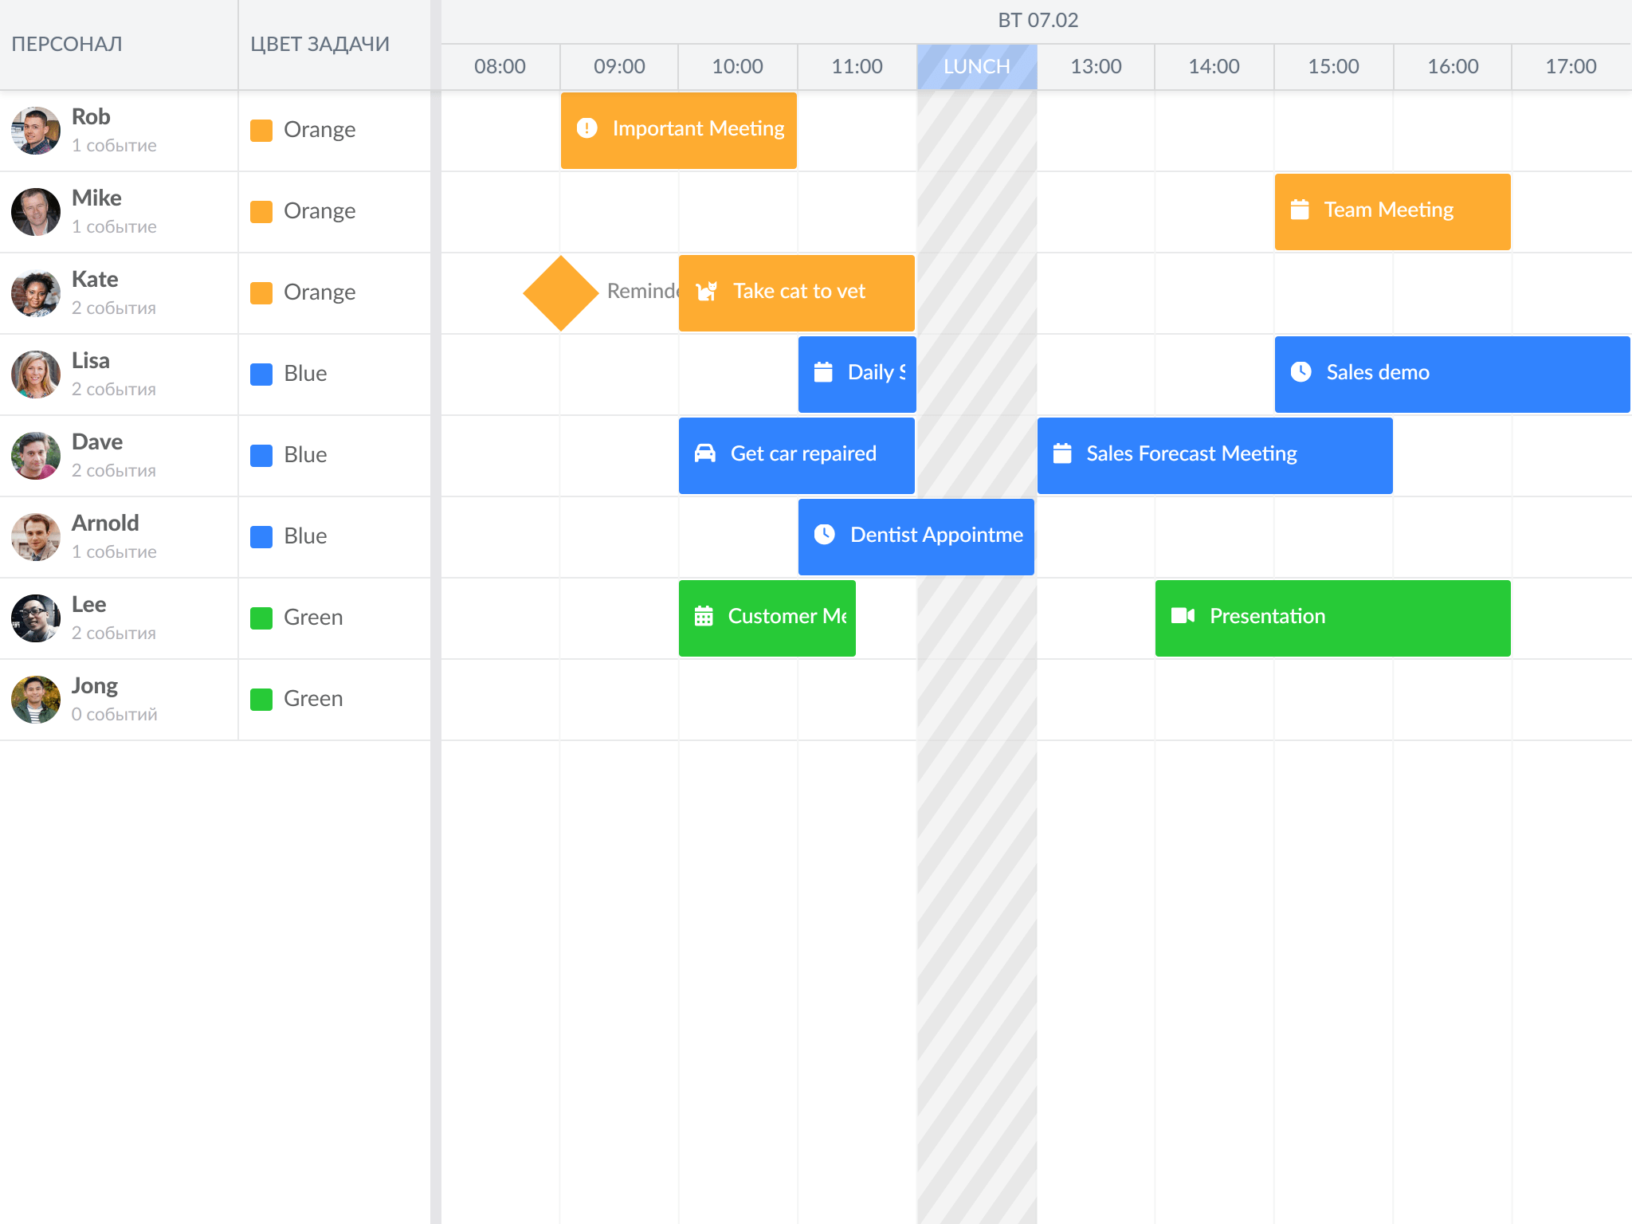The width and height of the screenshot is (1632, 1224).
Task: Select the LUNCH time range header
Action: tap(976, 66)
